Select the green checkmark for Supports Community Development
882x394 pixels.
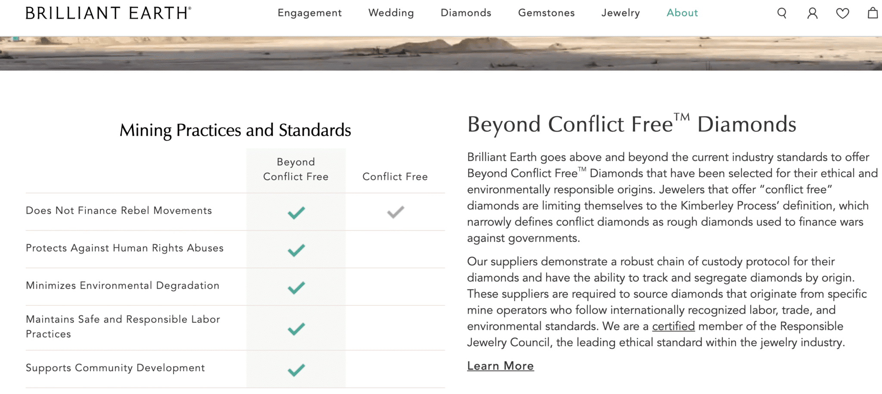[x=295, y=369]
